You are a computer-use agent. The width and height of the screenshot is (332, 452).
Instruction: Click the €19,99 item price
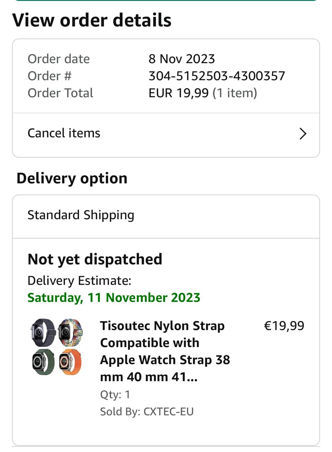[284, 326]
